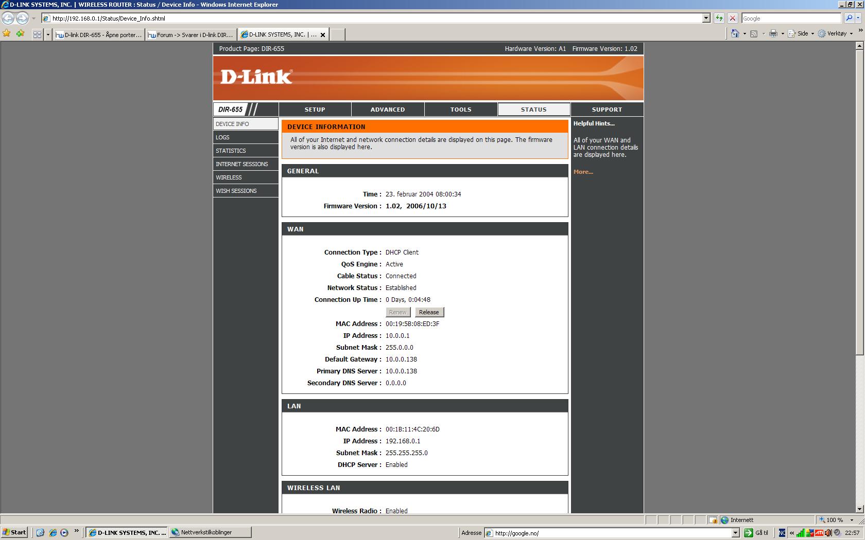
Task: Open taskbar address dropdown arrow
Action: (x=736, y=533)
